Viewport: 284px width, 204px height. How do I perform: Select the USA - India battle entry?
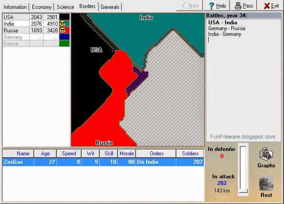(x=222, y=23)
